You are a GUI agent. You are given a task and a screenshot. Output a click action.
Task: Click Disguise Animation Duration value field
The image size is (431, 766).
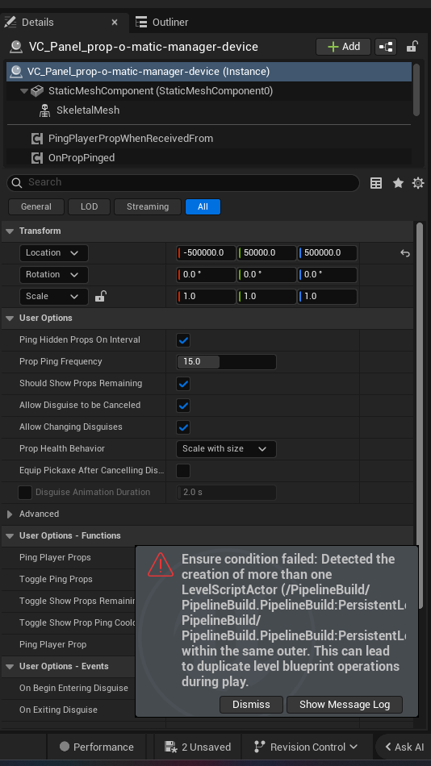click(x=226, y=493)
